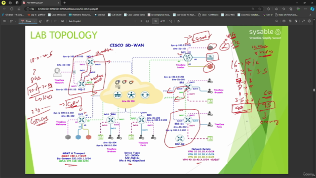This screenshot has height=178, width=316.
Task: Open browser collections
Action: click(x=291, y=9)
